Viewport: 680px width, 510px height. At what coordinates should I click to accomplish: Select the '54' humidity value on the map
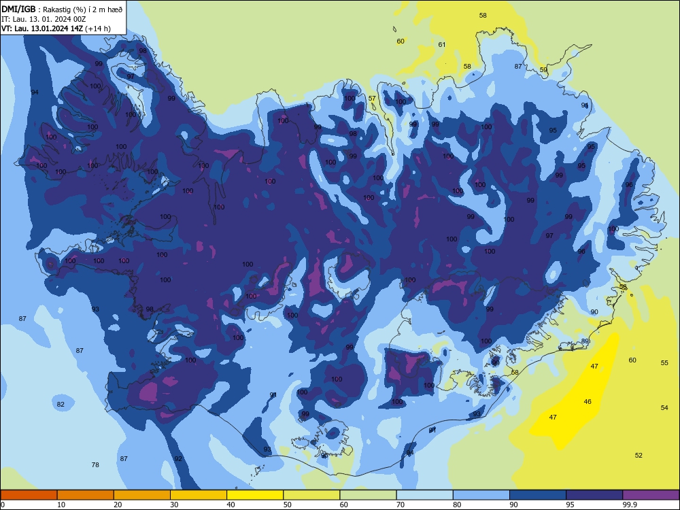(x=664, y=407)
